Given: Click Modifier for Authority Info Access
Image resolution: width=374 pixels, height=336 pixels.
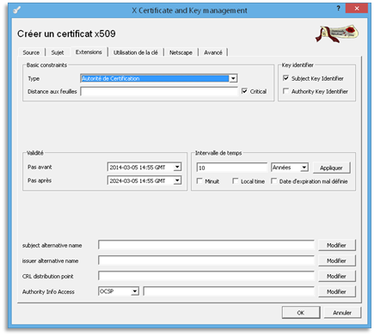Looking at the screenshot, I should pos(336,291).
